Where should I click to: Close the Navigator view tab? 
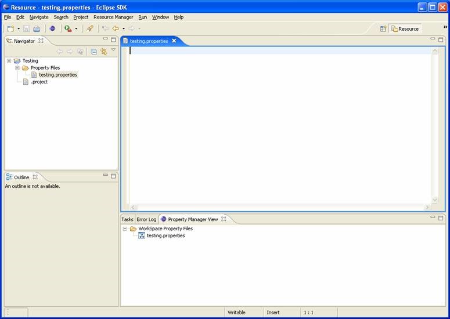tap(41, 41)
